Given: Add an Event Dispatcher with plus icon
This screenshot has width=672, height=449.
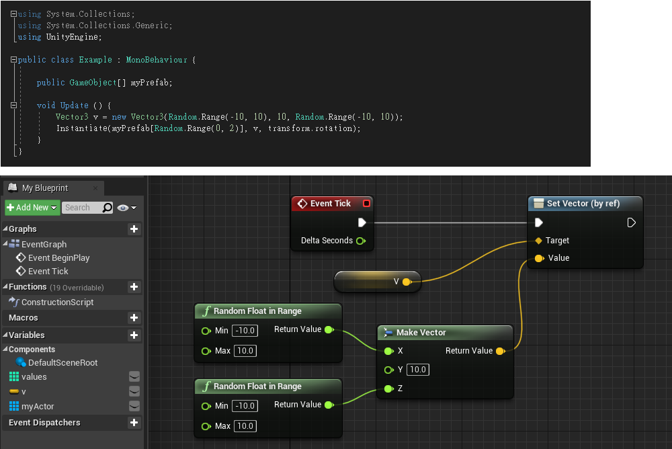Looking at the screenshot, I should pos(134,423).
